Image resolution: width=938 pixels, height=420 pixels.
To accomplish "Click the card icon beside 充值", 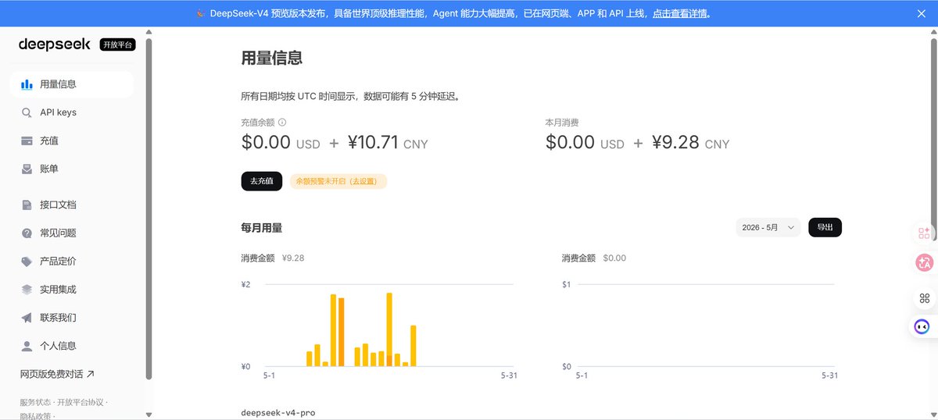I will coord(27,141).
